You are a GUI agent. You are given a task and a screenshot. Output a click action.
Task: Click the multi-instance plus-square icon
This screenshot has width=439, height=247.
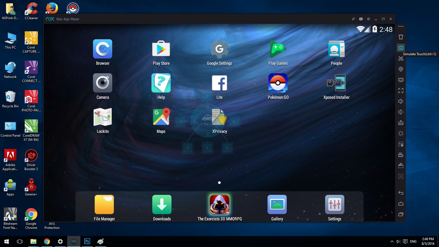(x=401, y=176)
